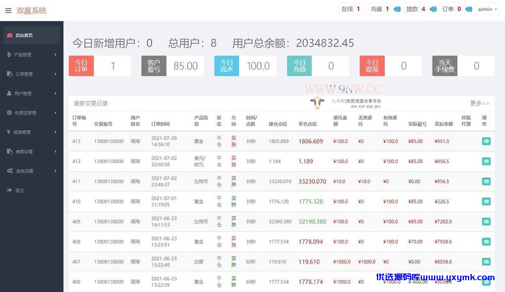Open the 利息宝管理 menu item
505x292 pixels.
click(32, 113)
